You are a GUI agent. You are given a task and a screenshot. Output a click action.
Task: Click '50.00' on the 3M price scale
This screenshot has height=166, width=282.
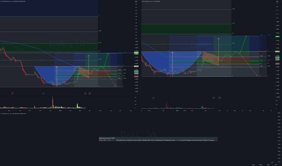(x=279, y=113)
